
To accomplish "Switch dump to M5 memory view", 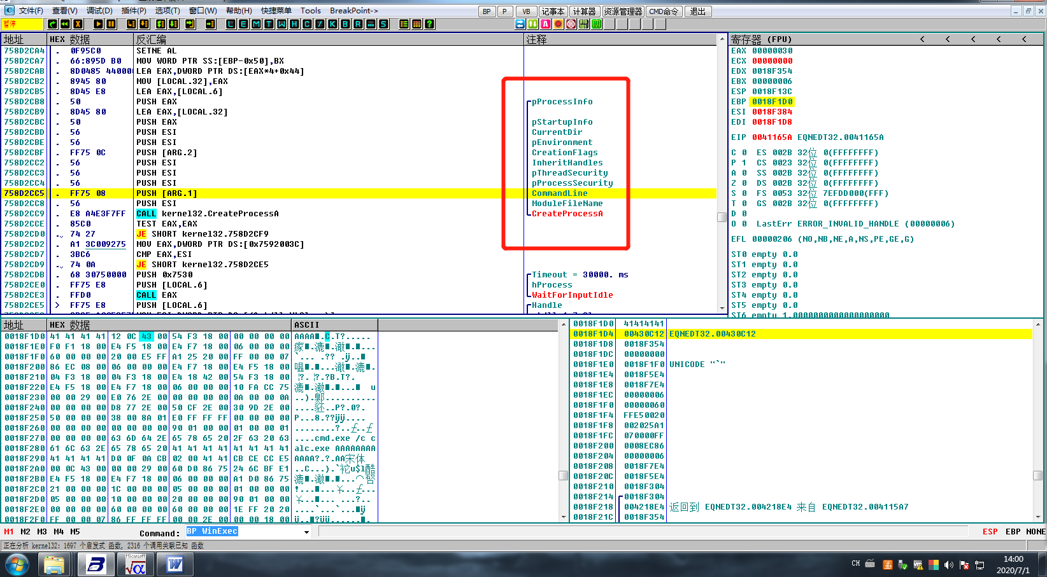I will pyautogui.click(x=75, y=532).
